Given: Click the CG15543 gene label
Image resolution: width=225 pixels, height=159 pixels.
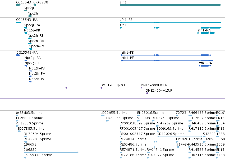Looking at the screenshot, I should [23, 2].
